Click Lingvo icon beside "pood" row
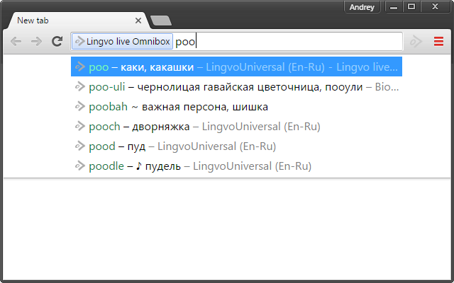The height and width of the screenshot is (283, 454). 80,146
